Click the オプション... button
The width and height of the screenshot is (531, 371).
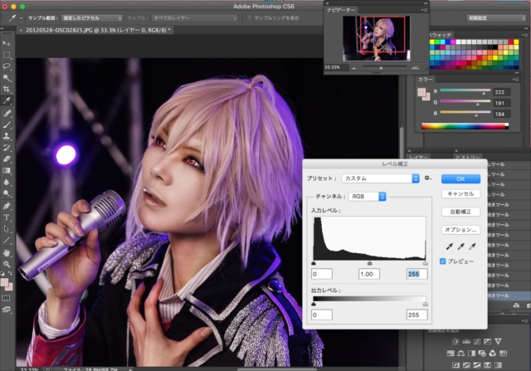pyautogui.click(x=460, y=230)
